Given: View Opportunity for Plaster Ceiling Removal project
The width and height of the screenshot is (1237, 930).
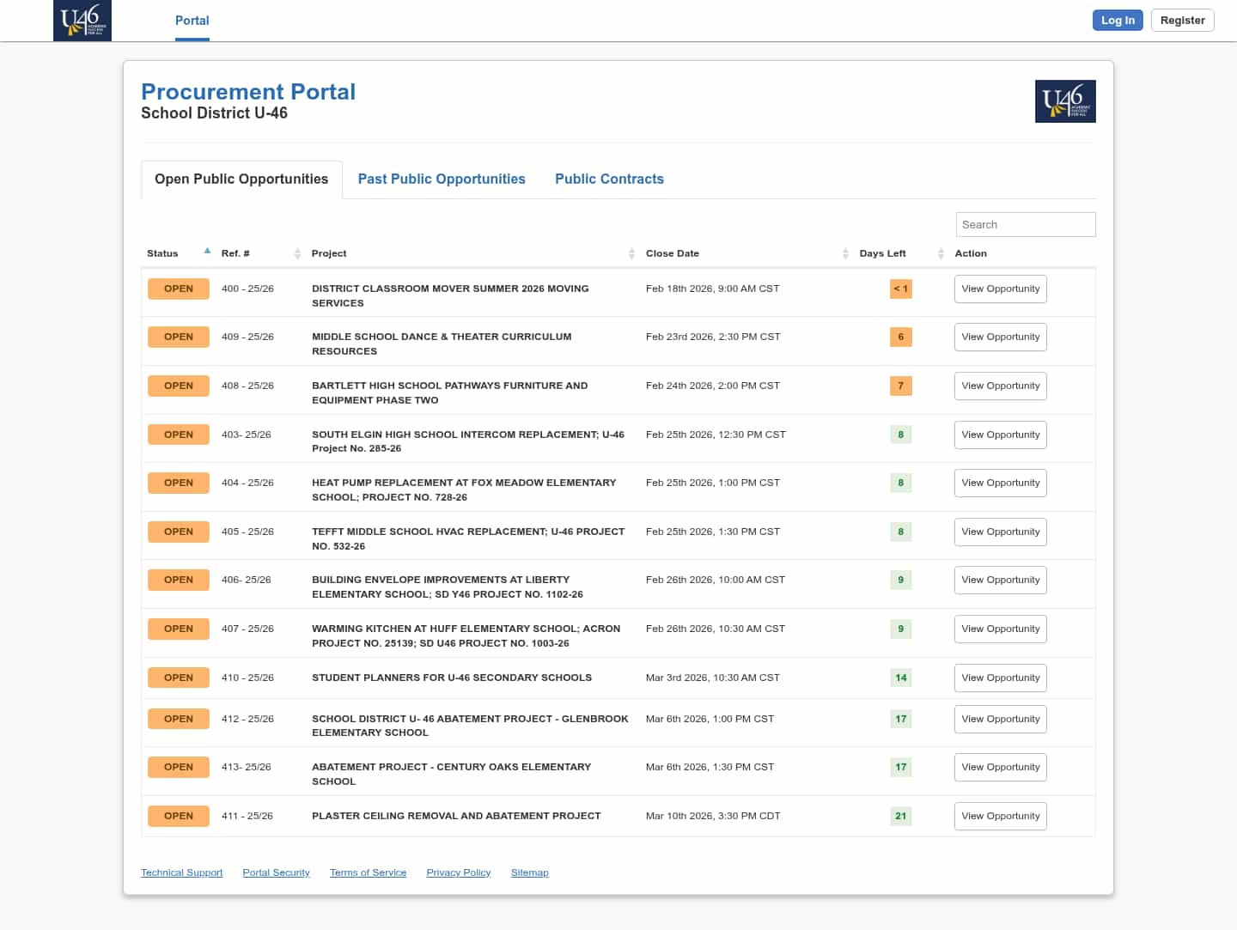Looking at the screenshot, I should point(1000,817).
